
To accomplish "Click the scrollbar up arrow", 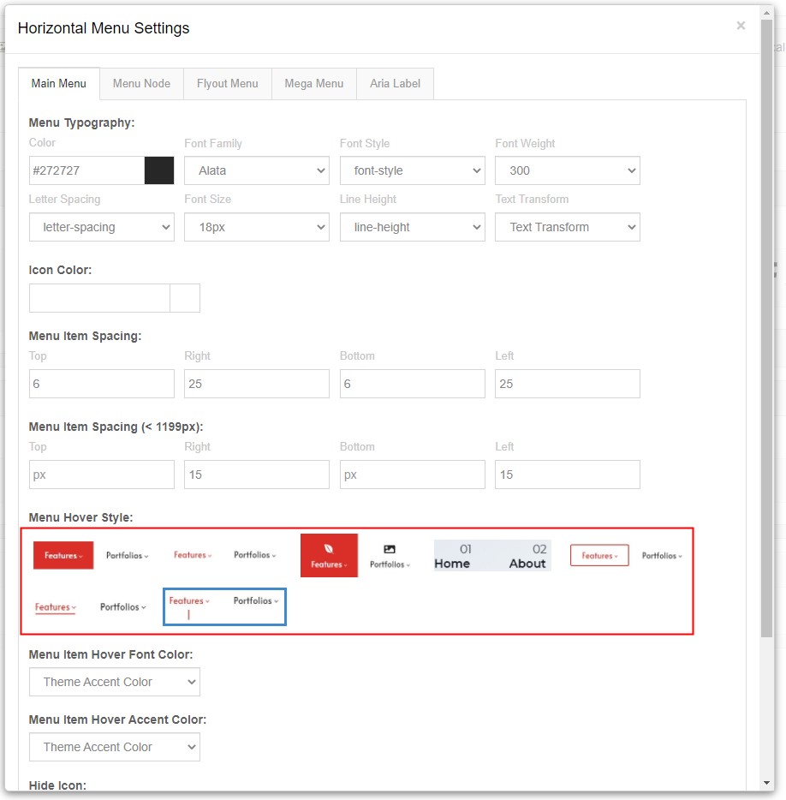I will (766, 12).
